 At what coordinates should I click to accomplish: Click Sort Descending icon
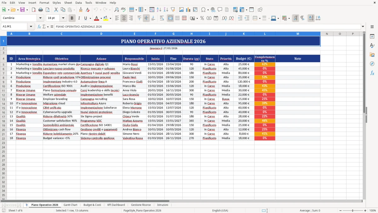point(166,10)
